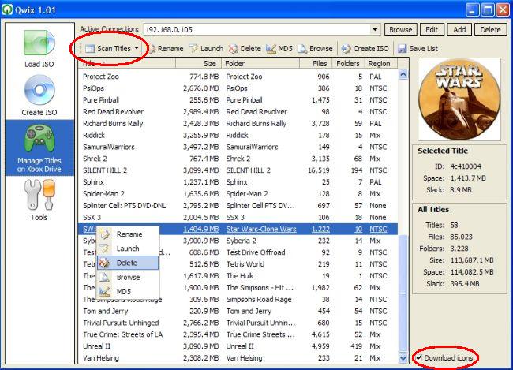
Task: Open the Load ISO sidebar section
Action: (x=39, y=49)
